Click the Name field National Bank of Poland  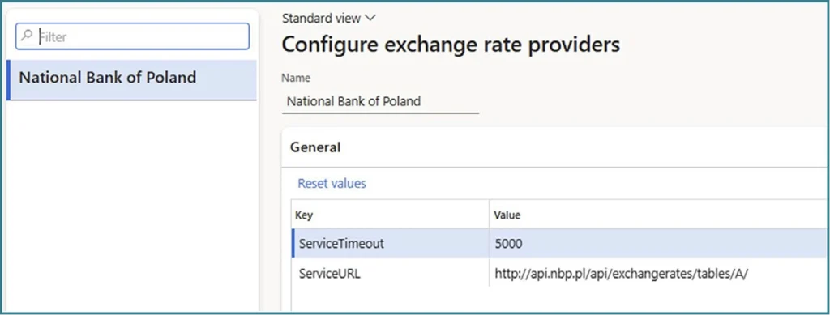coord(380,101)
